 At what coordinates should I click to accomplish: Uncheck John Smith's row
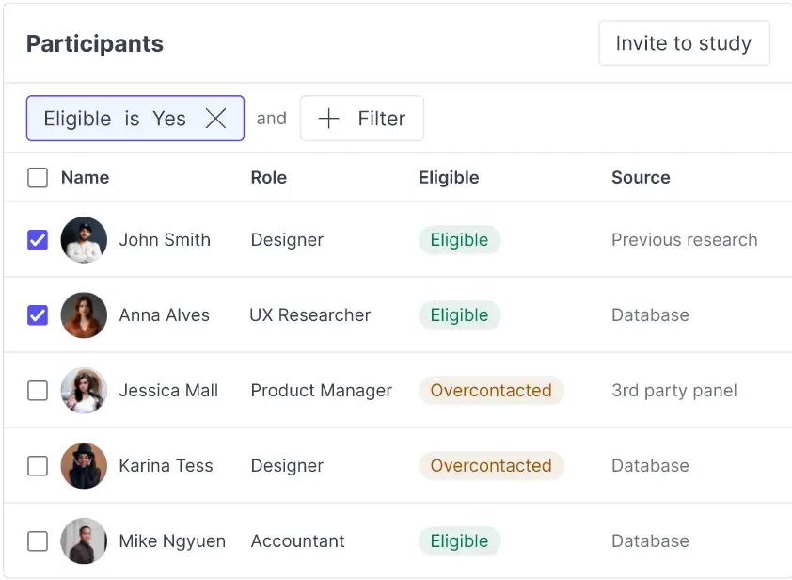38,240
